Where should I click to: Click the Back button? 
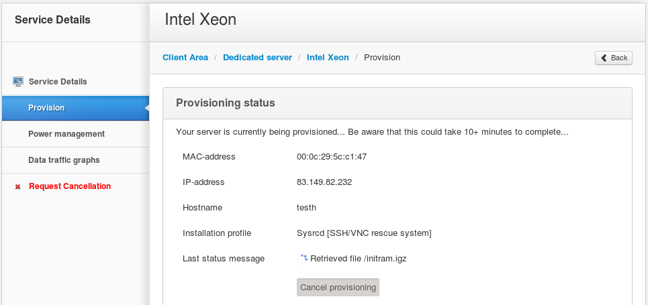coord(614,58)
